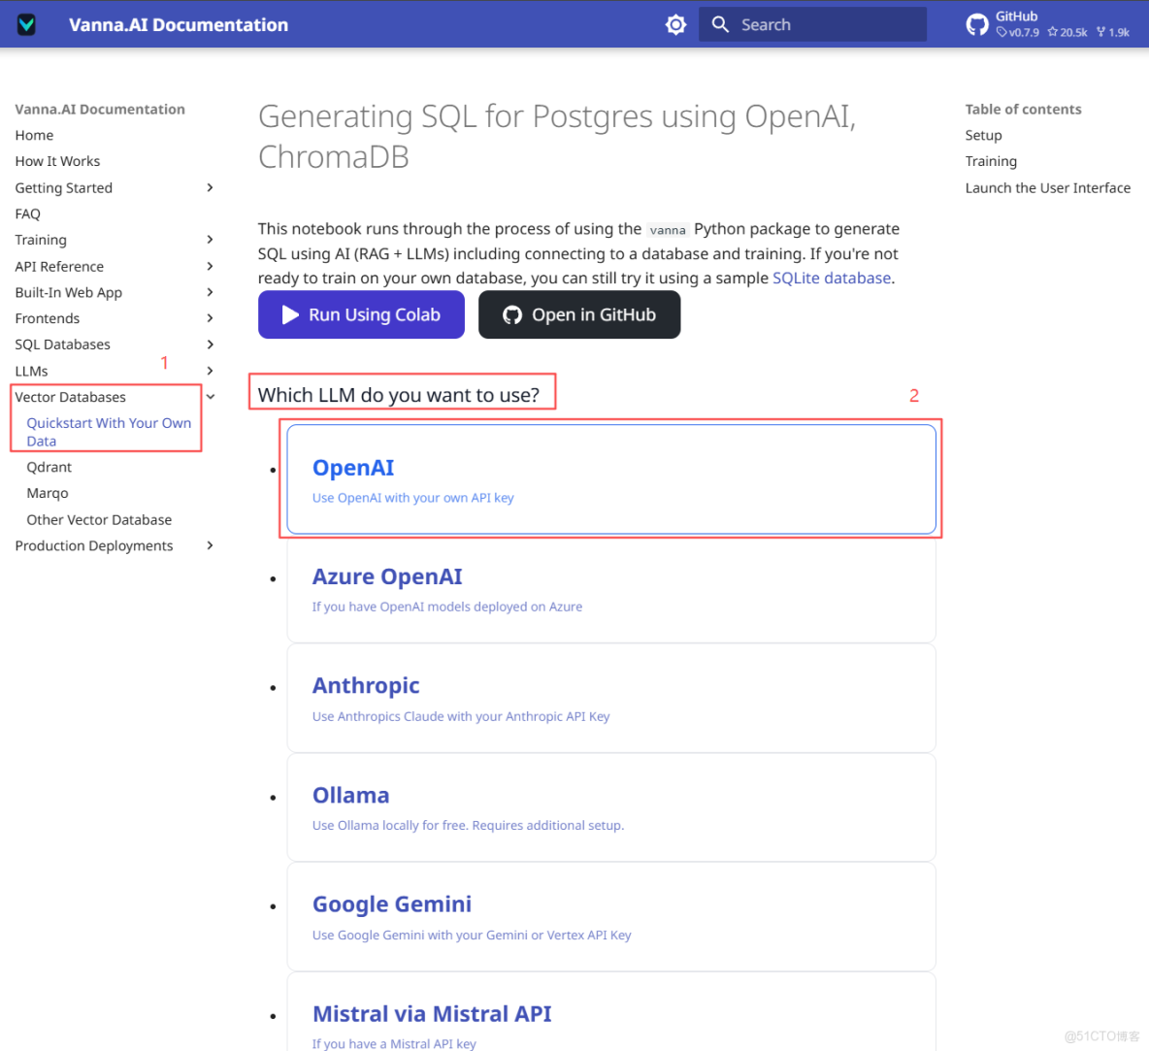Pick the Ollama LLM option
Screen dimensions: 1149x1051
[x=611, y=806]
